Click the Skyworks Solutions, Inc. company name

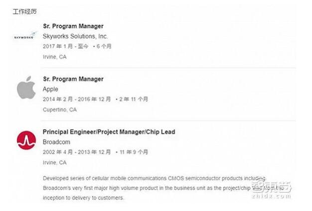[75, 36]
